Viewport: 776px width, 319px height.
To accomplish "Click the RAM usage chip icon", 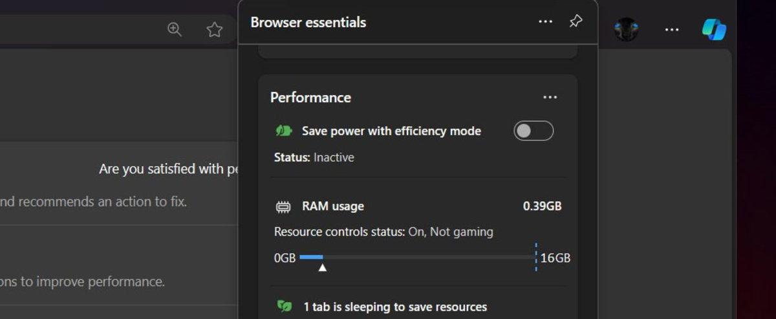I will point(283,207).
